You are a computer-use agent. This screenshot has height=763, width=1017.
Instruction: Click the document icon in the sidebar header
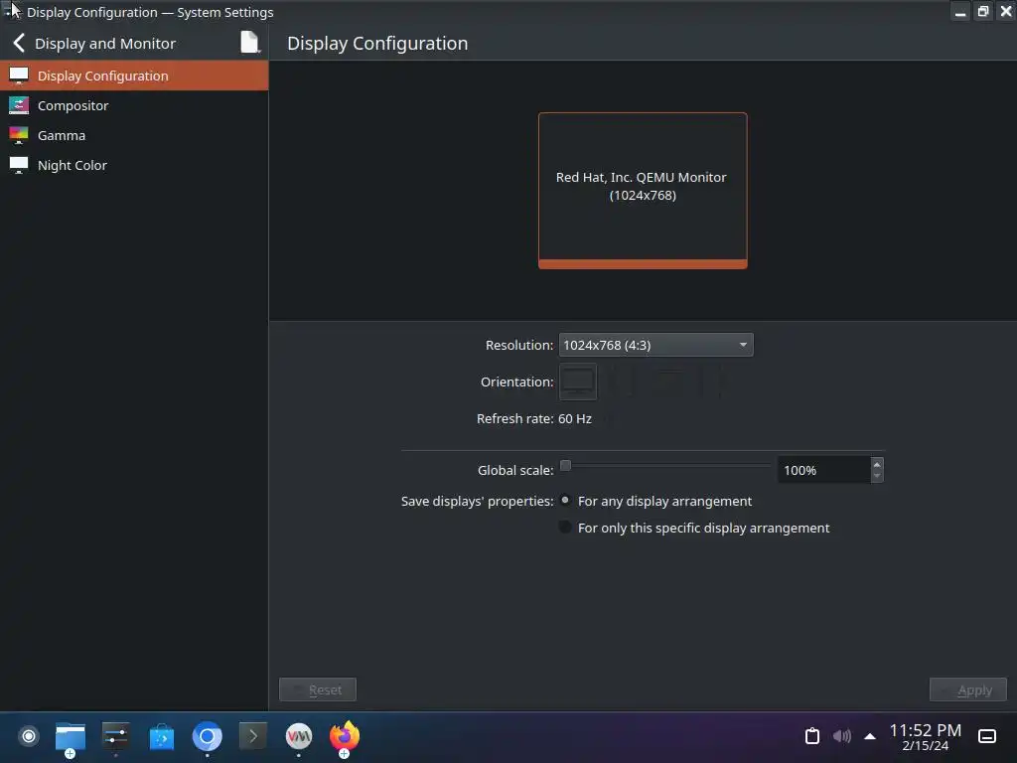coord(250,43)
